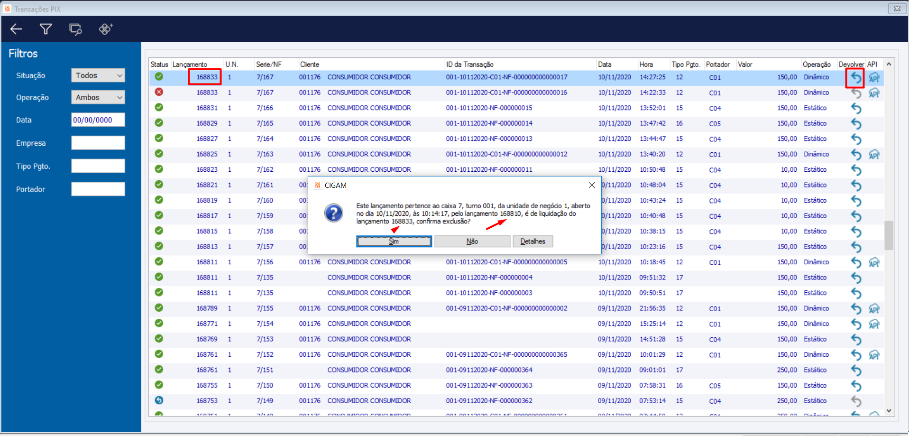Click the vertical scrollbar thumb
The image size is (909, 436).
889,235
